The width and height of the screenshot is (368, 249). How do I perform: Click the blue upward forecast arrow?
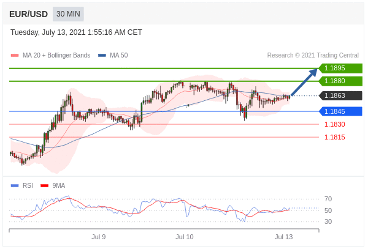click(304, 82)
